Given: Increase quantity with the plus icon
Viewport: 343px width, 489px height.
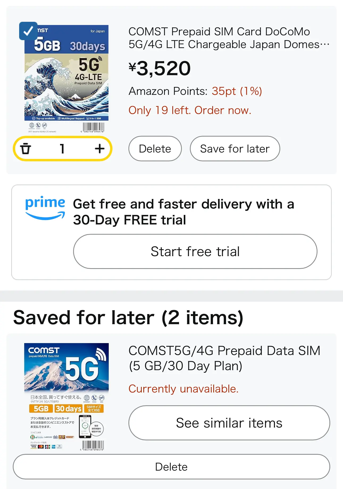Looking at the screenshot, I should tap(99, 149).
